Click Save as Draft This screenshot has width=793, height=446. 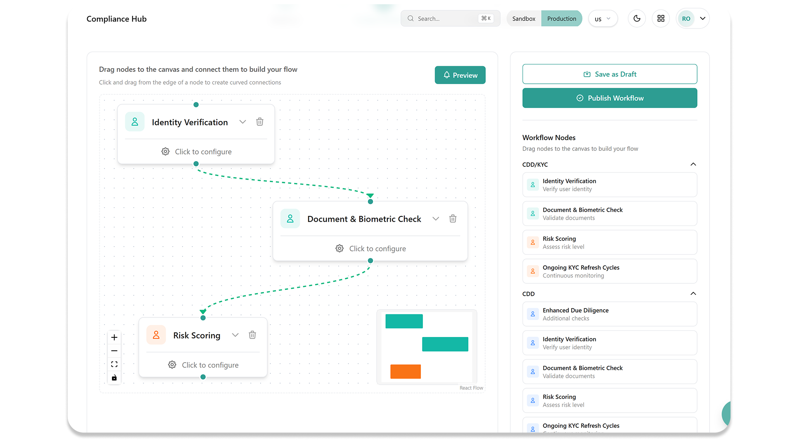coord(610,74)
